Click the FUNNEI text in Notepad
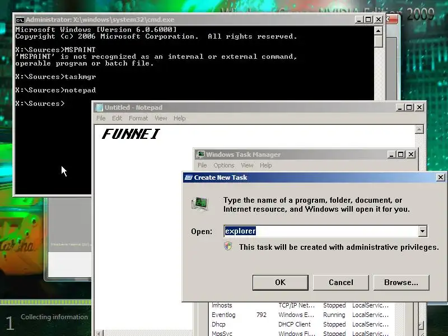Image resolution: width=448 pixels, height=336 pixels. click(130, 134)
